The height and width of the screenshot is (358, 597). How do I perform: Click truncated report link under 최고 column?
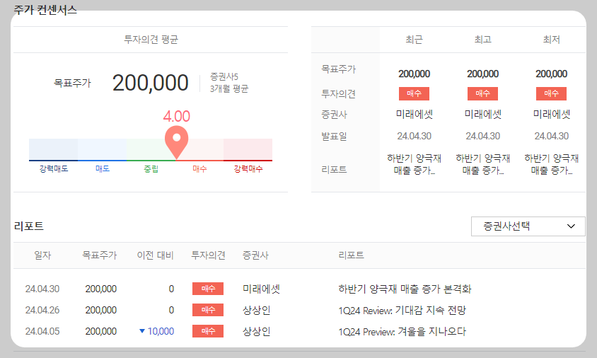(x=483, y=164)
